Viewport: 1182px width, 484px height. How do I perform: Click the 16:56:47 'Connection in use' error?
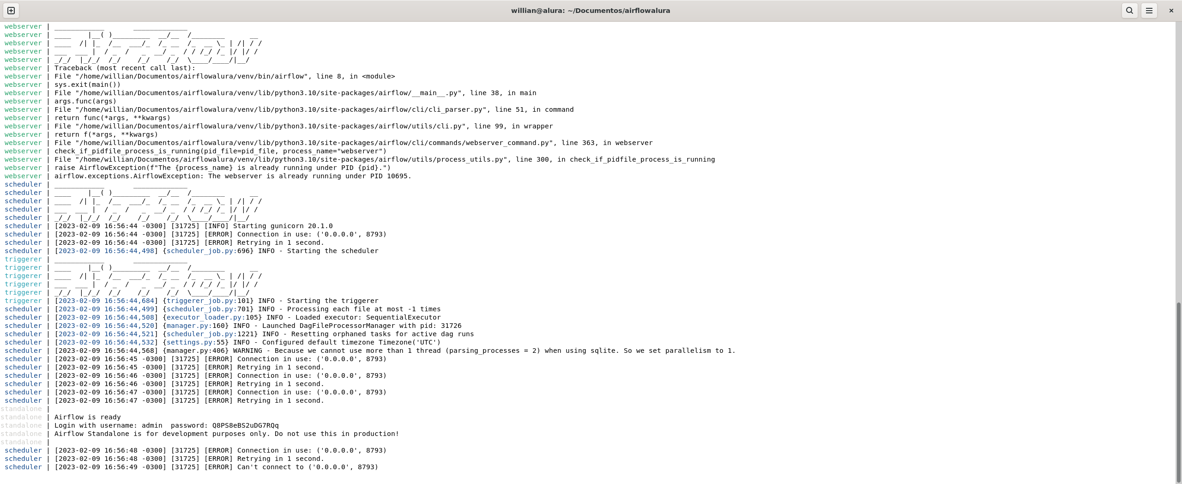pos(221,392)
